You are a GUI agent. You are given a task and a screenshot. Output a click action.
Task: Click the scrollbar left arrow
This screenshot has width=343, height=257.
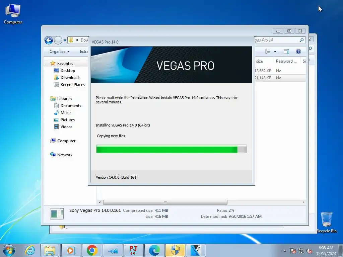(x=100, y=202)
